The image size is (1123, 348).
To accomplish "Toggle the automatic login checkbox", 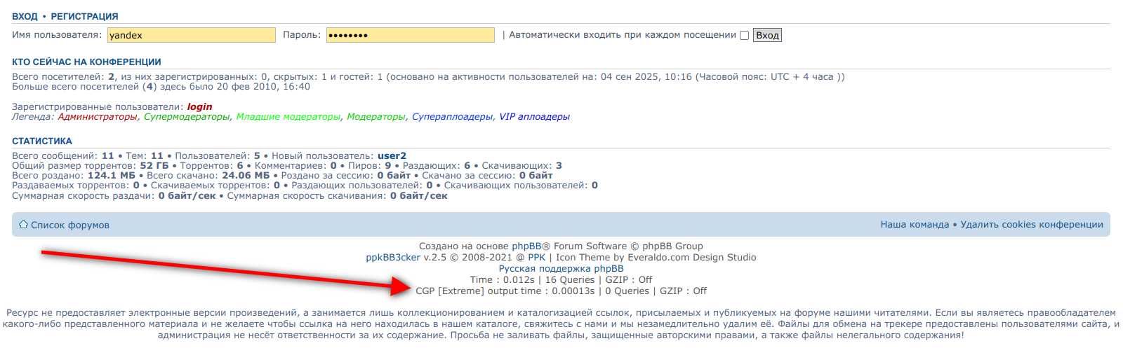I will [744, 36].
